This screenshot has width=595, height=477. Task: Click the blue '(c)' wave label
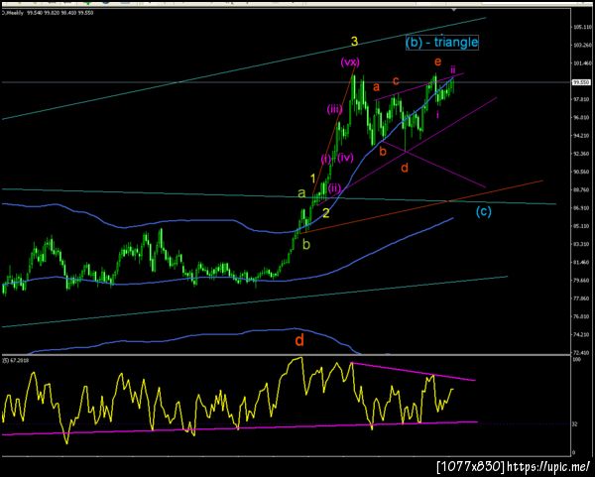pyautogui.click(x=484, y=211)
